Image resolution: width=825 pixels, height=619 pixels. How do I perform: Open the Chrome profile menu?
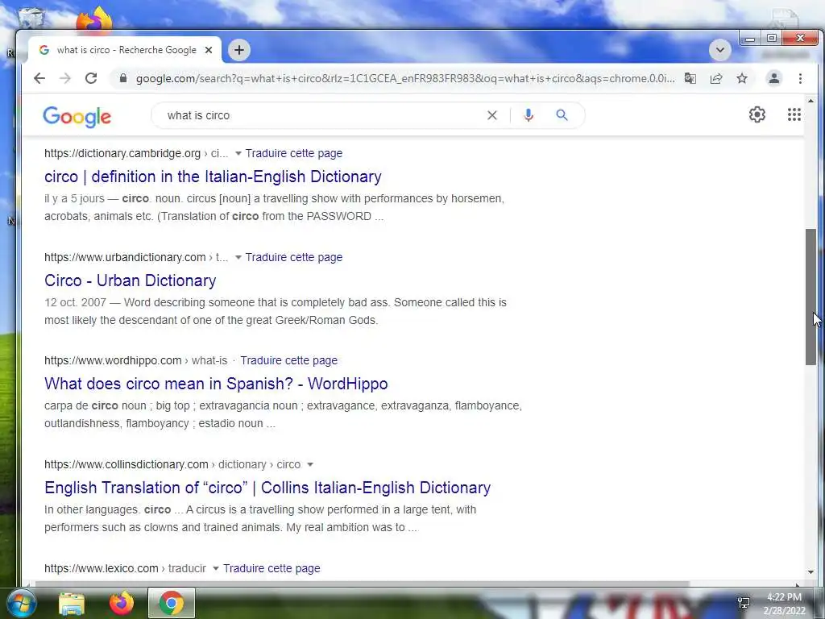[x=774, y=78]
